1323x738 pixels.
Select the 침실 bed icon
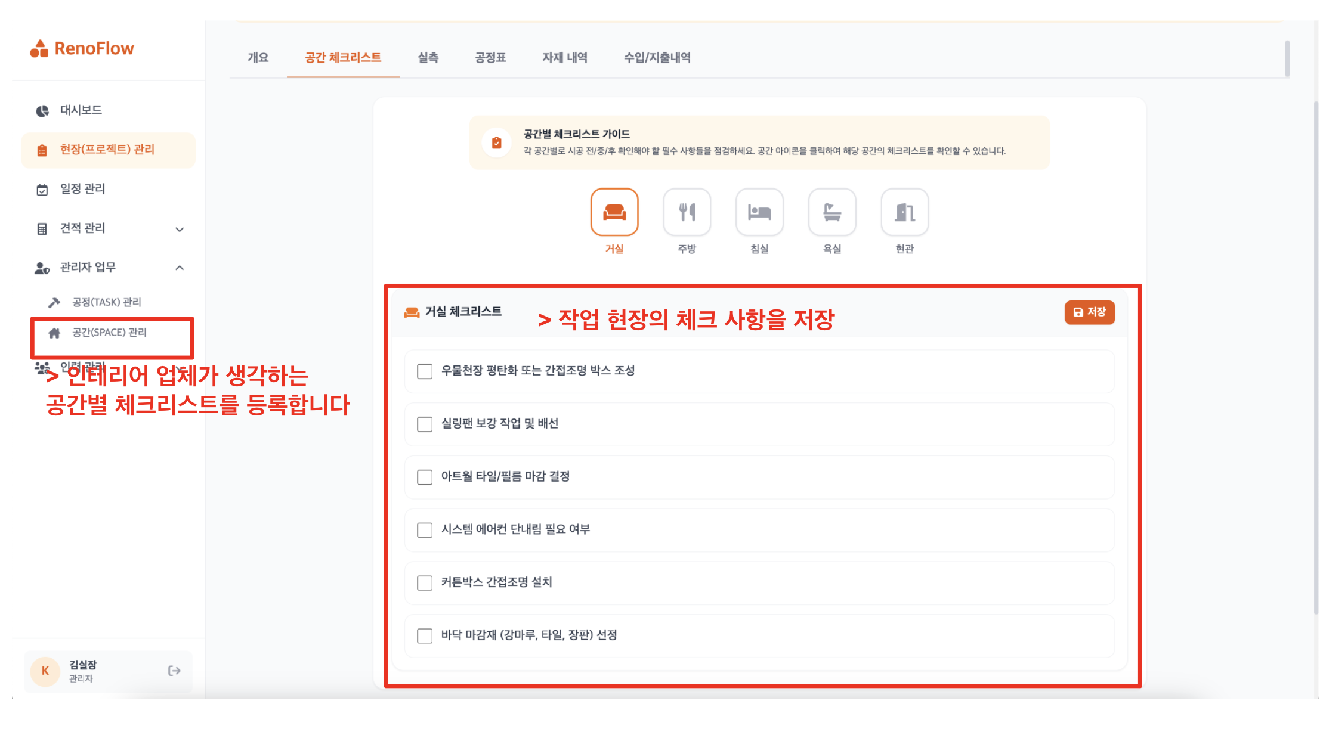point(759,212)
